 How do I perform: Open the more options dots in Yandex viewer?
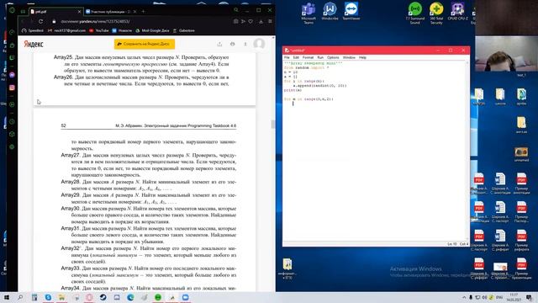tap(245, 44)
